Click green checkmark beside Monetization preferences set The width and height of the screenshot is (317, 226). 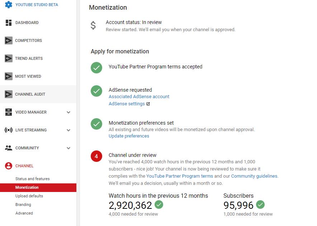pyautogui.click(x=96, y=124)
